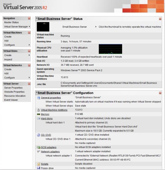165x170 pixels.
Task: Click the virtual machine remote control thumbnail
Action: (43, 27)
